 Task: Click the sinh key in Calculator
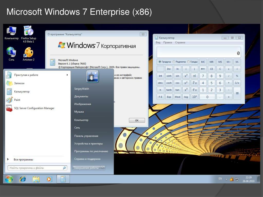click(x=169, y=76)
